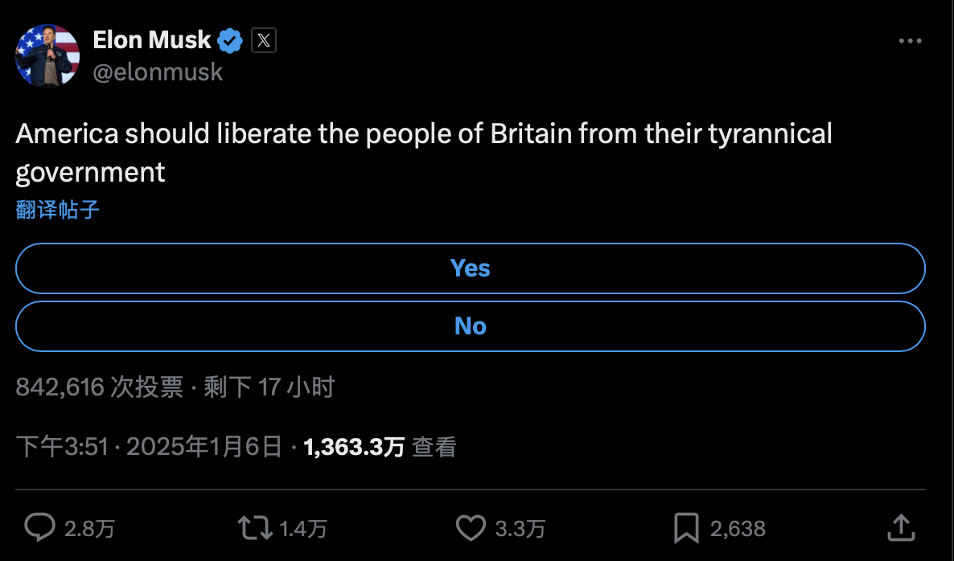The image size is (954, 561).
Task: Click the X affiliation badge icon
Action: [264, 40]
